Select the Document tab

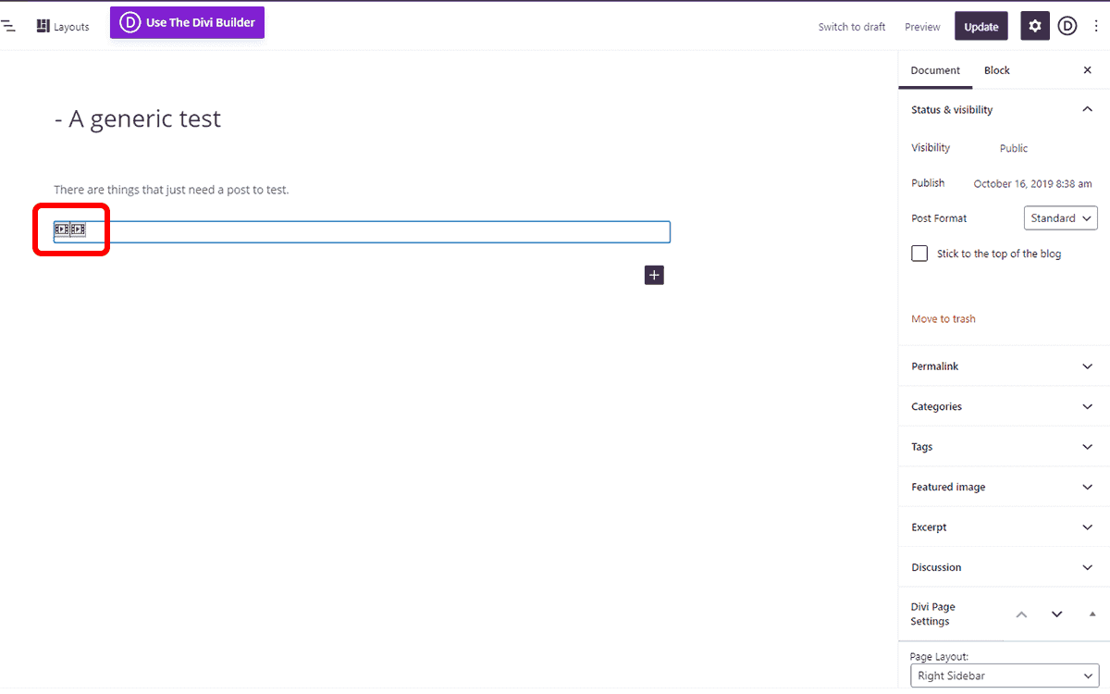point(935,70)
